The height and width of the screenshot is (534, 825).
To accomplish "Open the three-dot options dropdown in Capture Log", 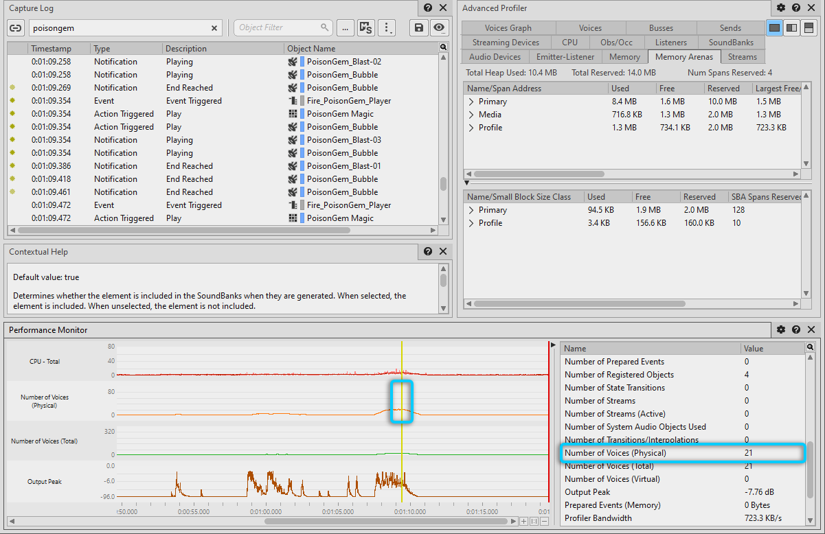I will tap(387, 28).
